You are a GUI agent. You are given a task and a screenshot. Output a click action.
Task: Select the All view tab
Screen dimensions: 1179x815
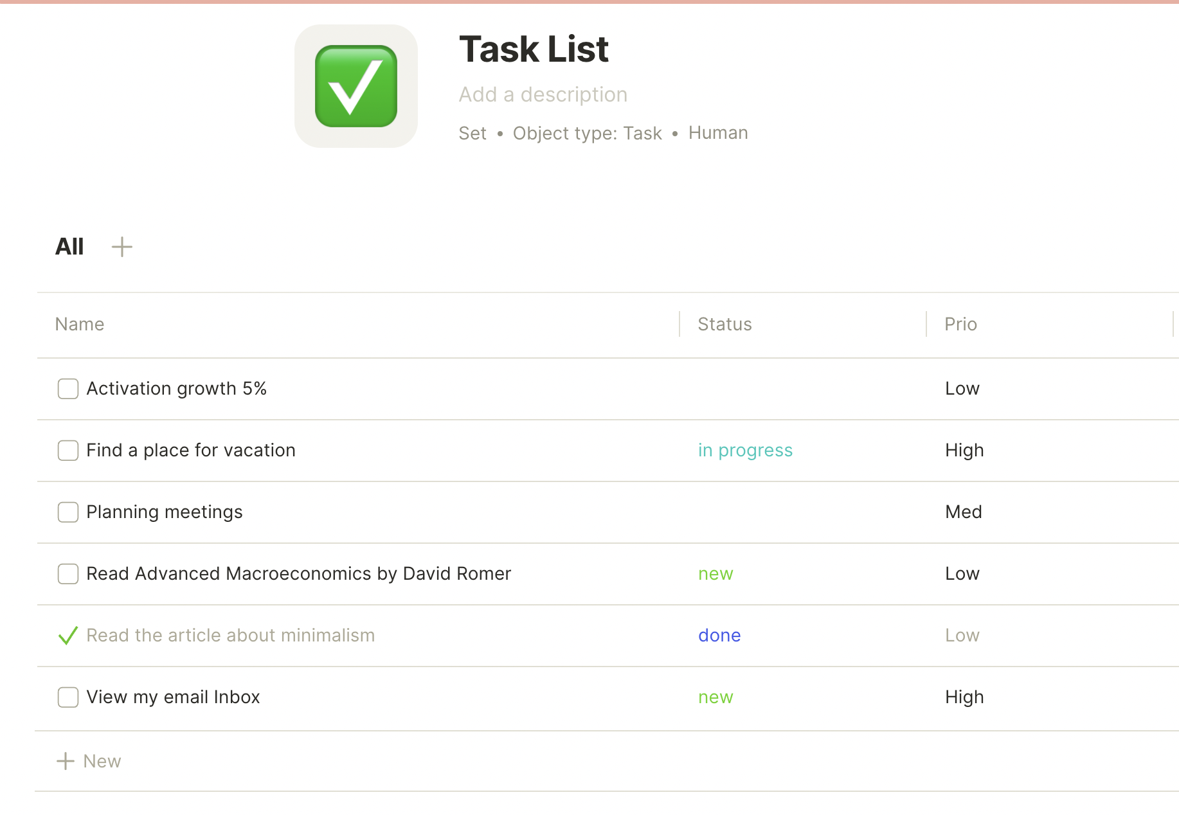click(x=69, y=247)
